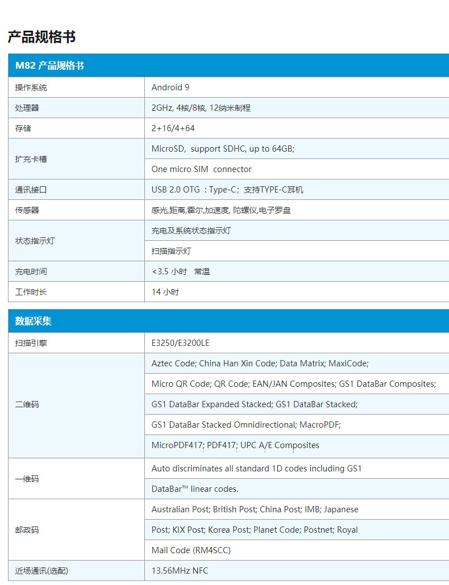
Task: Select the E3250/E3200LE engine value
Action: 180,343
